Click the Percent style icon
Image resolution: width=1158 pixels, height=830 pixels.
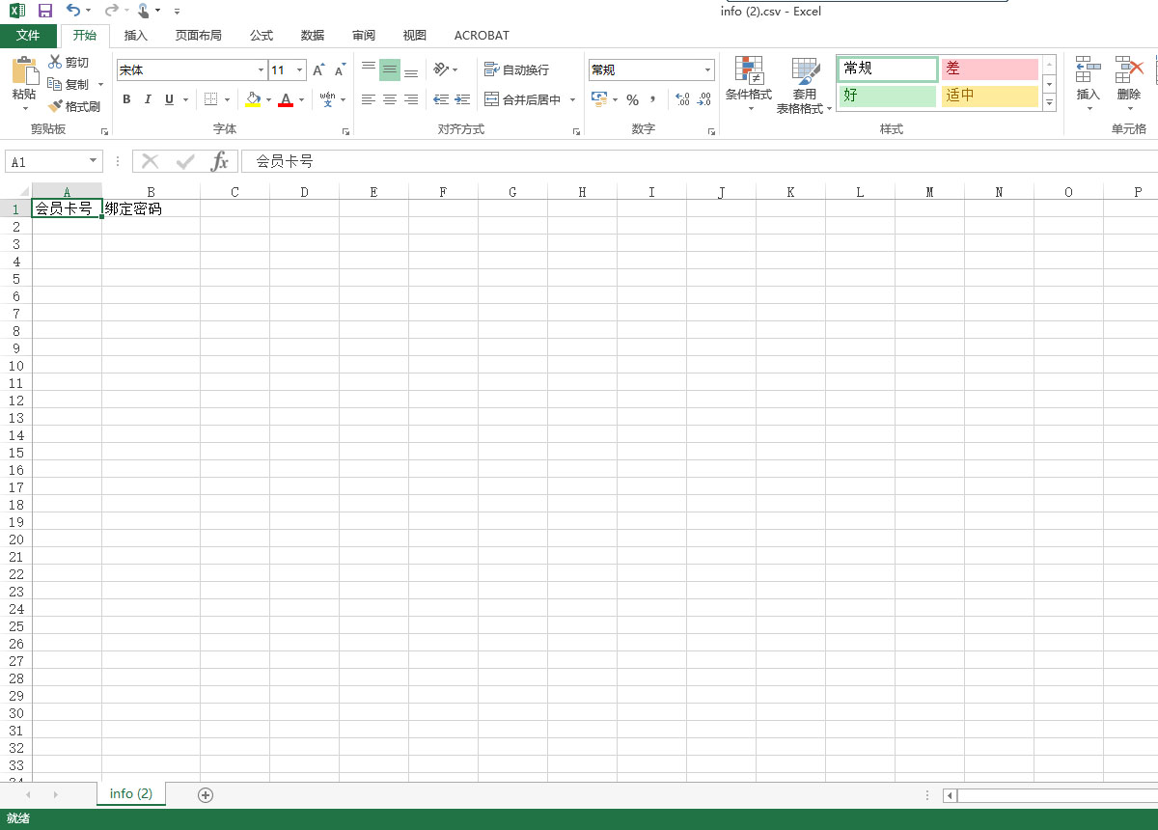coord(632,99)
